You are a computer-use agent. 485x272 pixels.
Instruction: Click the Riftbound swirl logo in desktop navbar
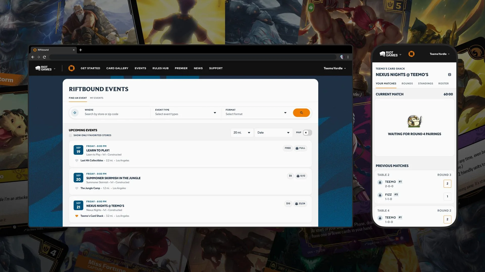(71, 68)
